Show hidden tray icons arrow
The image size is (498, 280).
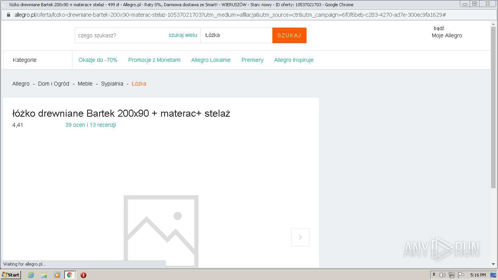434,275
